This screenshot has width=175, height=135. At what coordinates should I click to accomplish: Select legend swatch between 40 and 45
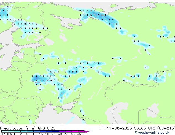pyautogui.click(x=75, y=131)
